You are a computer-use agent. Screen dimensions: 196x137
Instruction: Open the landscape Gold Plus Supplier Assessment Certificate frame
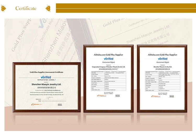coord(47,87)
